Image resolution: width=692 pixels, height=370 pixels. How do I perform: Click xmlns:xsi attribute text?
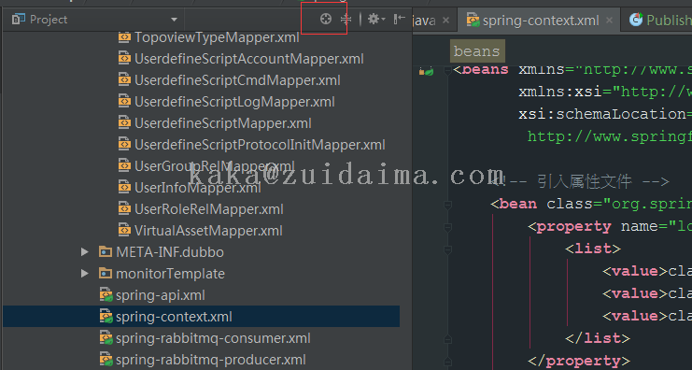[x=560, y=92]
